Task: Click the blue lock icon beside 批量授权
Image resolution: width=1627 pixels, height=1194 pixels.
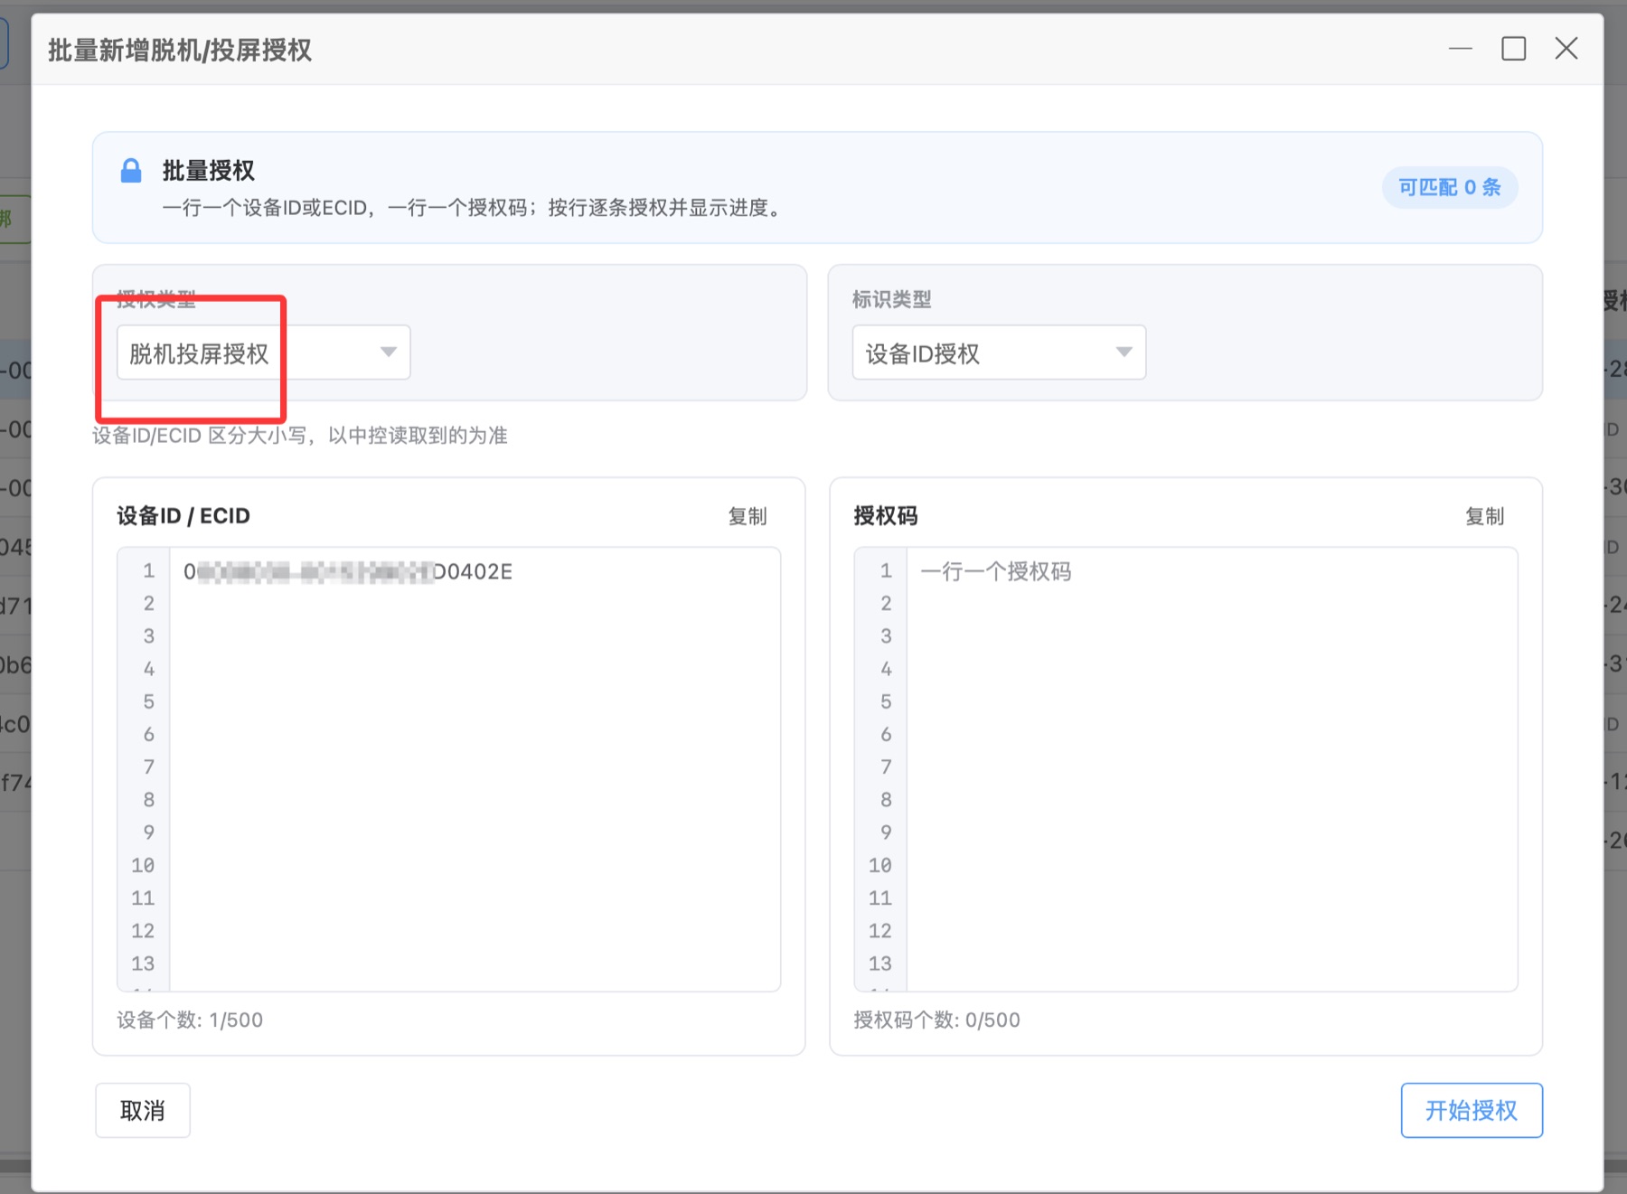Action: click(x=131, y=171)
